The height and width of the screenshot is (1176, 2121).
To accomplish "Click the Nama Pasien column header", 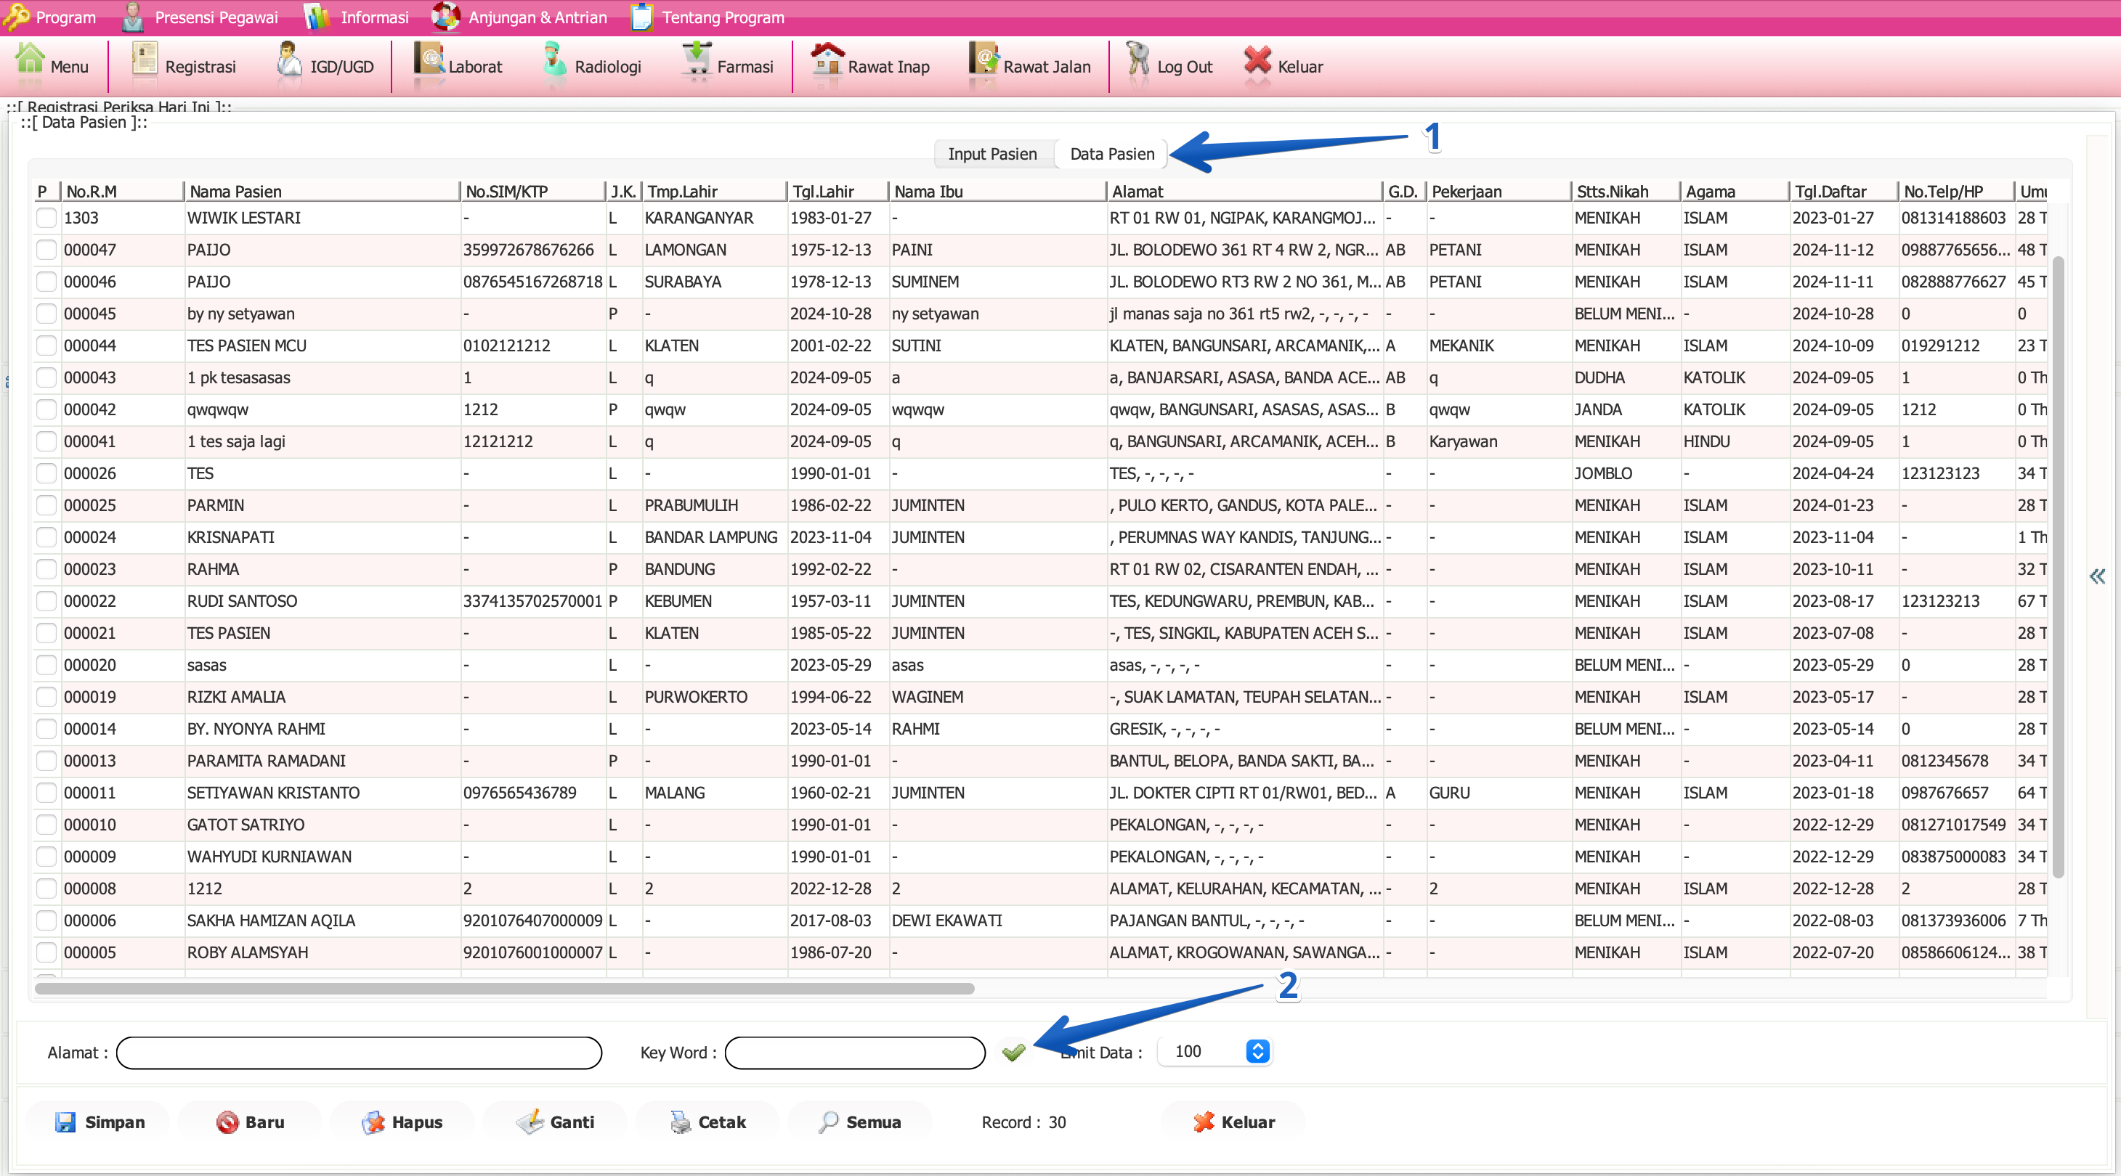I will pyautogui.click(x=321, y=192).
